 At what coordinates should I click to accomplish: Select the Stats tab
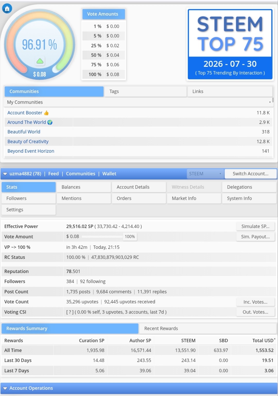tap(29, 187)
